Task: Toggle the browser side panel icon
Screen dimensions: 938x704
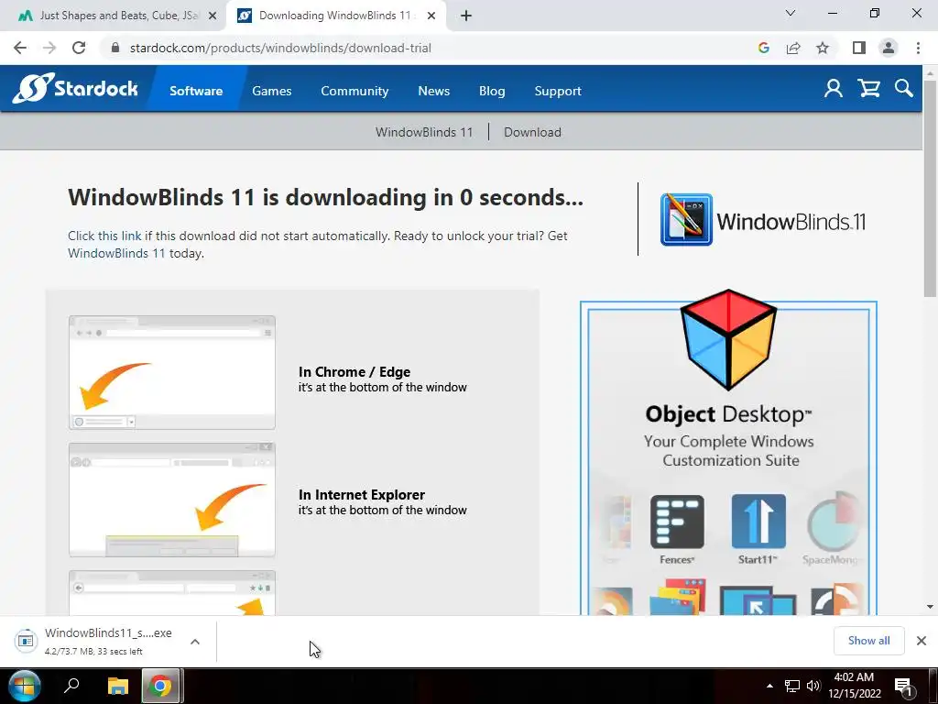Action: click(859, 48)
